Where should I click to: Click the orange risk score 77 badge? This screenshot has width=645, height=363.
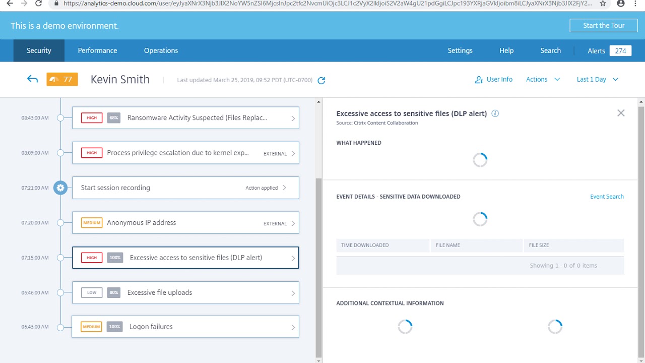point(62,79)
